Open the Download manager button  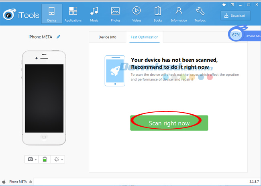click(235, 16)
